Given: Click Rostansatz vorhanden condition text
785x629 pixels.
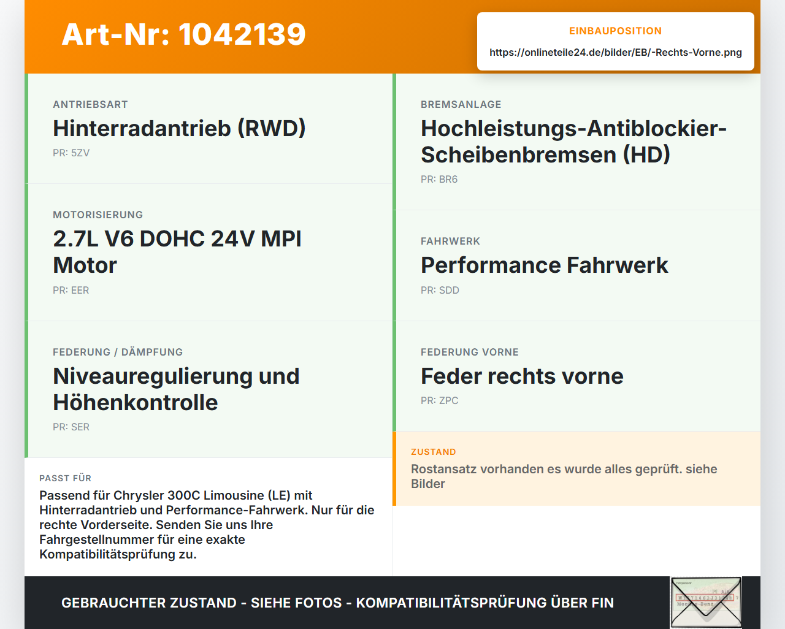Looking at the screenshot, I should (x=564, y=476).
